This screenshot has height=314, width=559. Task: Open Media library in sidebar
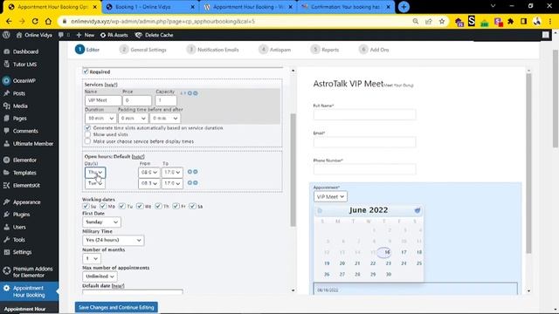point(20,106)
